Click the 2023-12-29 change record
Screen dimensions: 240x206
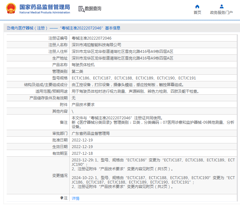click(153, 165)
